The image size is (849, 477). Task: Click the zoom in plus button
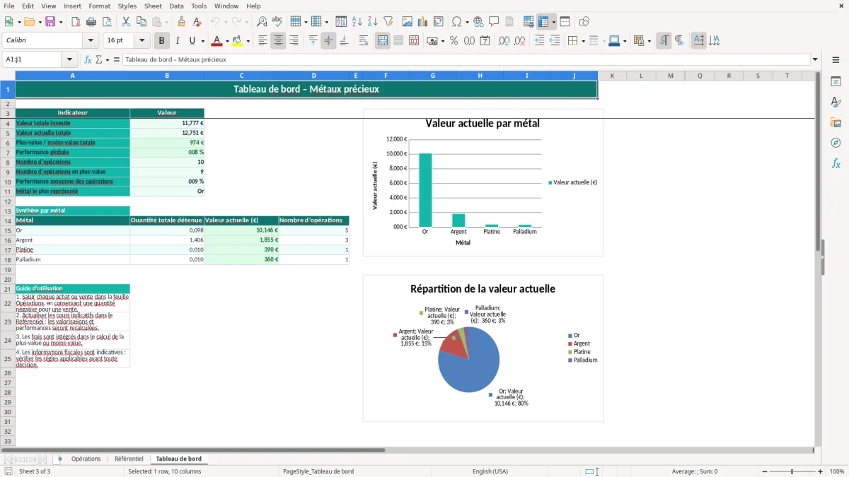click(x=821, y=471)
